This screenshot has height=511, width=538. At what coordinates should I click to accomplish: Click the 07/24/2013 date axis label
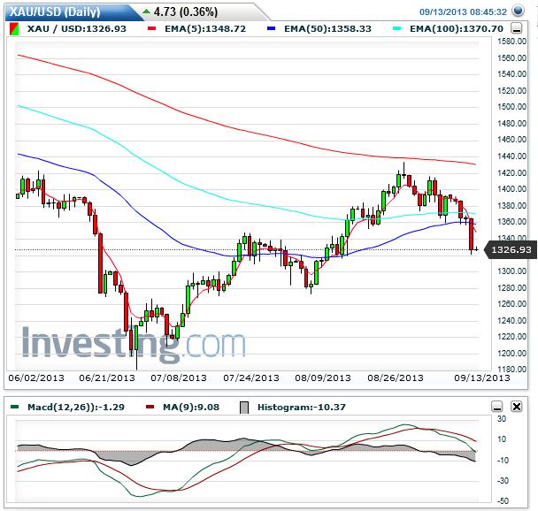click(251, 378)
